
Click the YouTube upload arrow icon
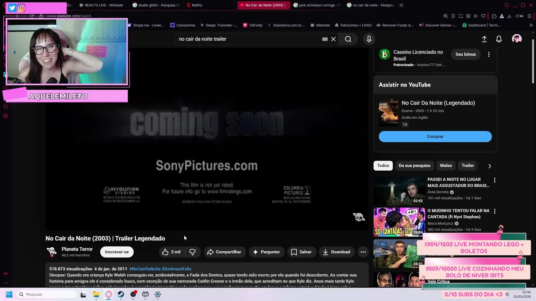tap(484, 39)
